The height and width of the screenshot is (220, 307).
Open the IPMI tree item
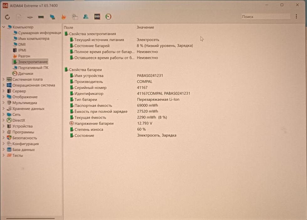(x=19, y=50)
